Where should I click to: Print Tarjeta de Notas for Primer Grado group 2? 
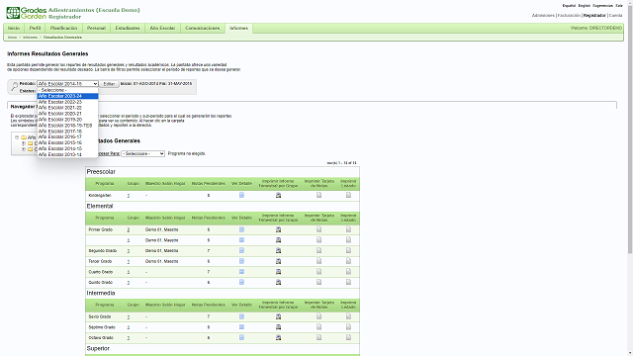tap(318, 229)
